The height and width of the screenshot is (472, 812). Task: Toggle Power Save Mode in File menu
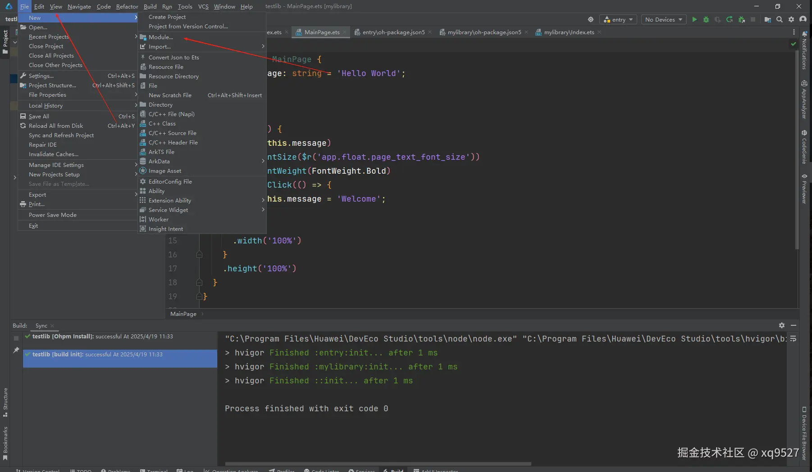pyautogui.click(x=53, y=215)
